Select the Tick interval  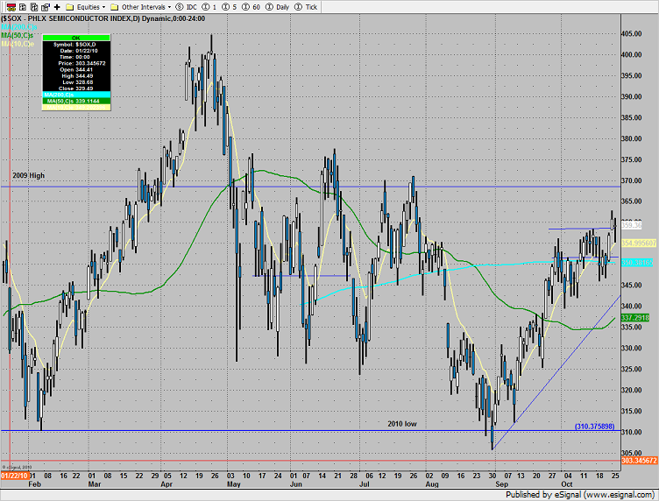(x=311, y=7)
